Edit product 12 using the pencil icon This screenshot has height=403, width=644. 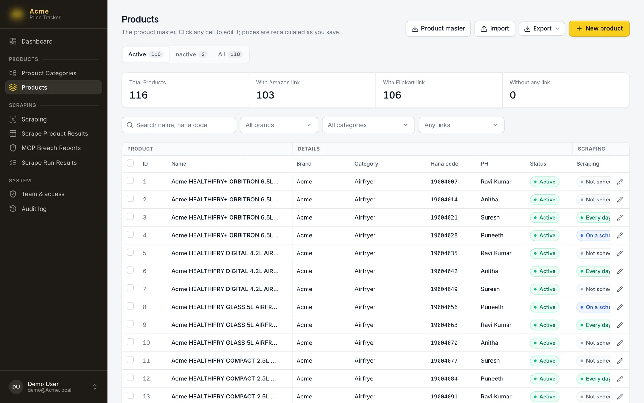[620, 379]
